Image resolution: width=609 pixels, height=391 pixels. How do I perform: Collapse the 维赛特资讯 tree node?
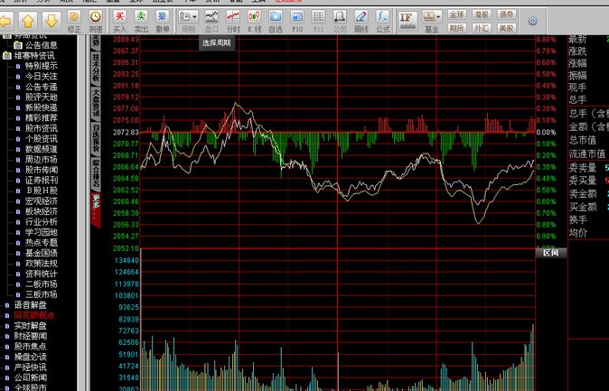coord(7,55)
